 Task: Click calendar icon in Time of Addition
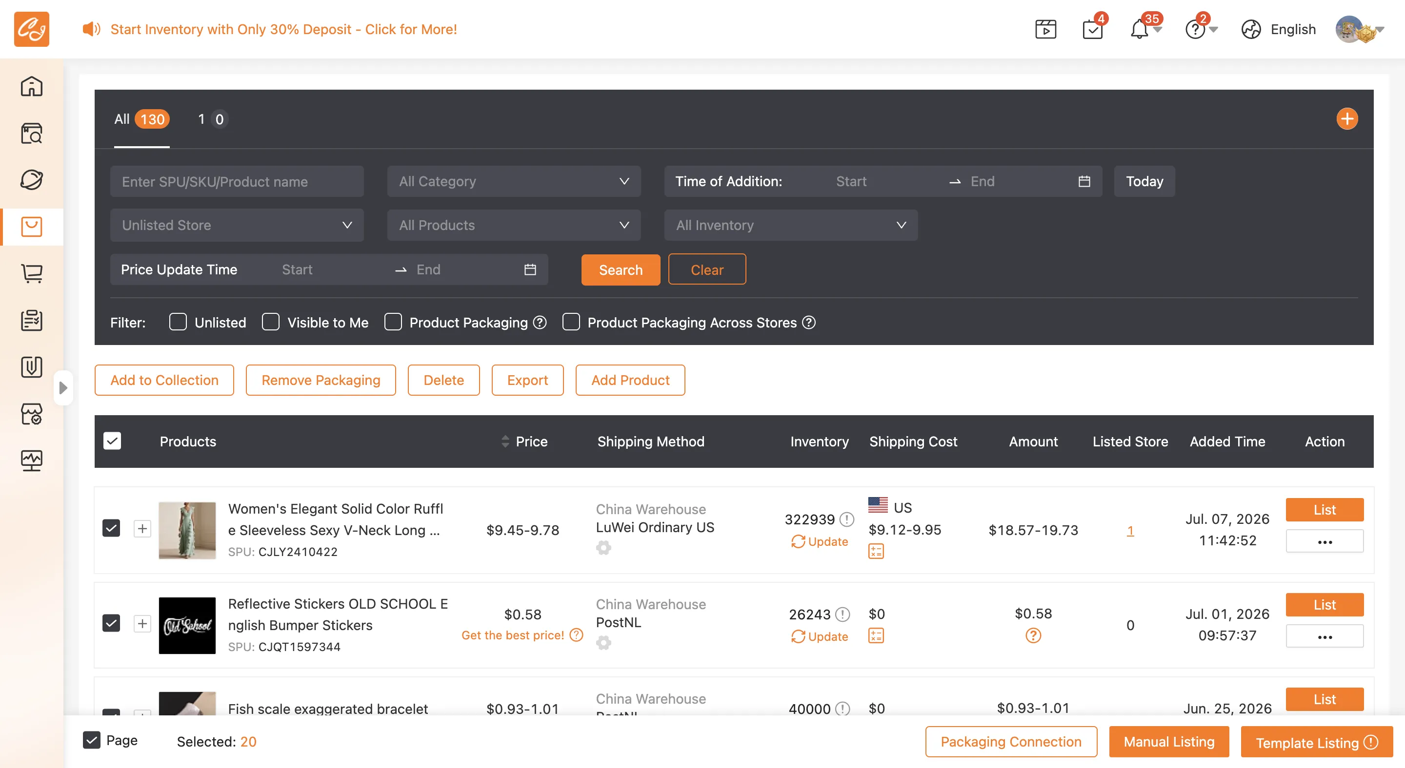(x=1084, y=181)
